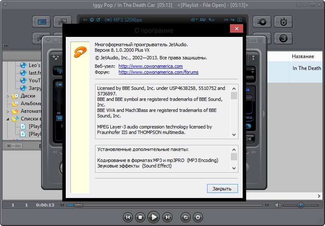325x226 pixels.
Task: Expand the Автомат... tree node
Action: (x=8, y=112)
